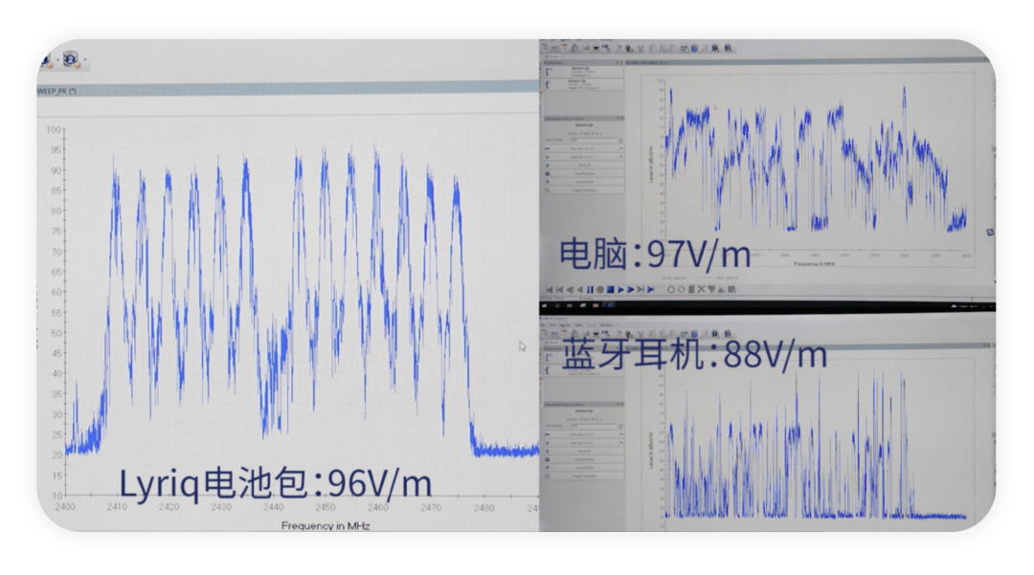Click Goto Slow button in upper-right window
Screen dimensions: 1034x575
(x=582, y=148)
